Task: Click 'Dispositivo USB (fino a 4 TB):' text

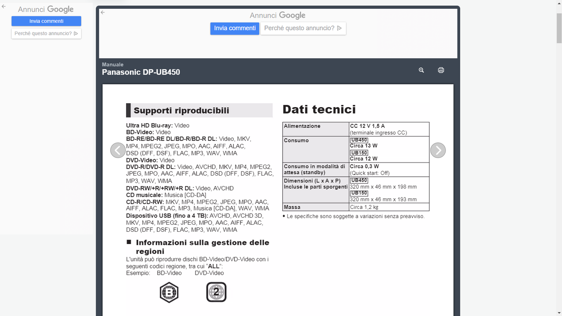Action: [167, 216]
